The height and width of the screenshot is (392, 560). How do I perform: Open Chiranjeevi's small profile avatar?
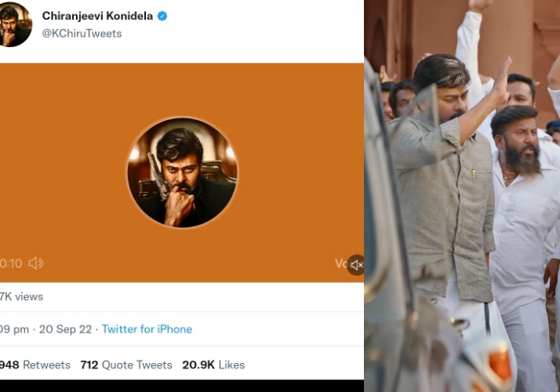(15, 24)
